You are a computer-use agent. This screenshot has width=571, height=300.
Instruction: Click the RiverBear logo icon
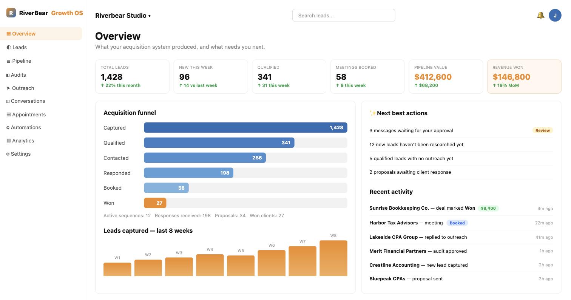11,13
